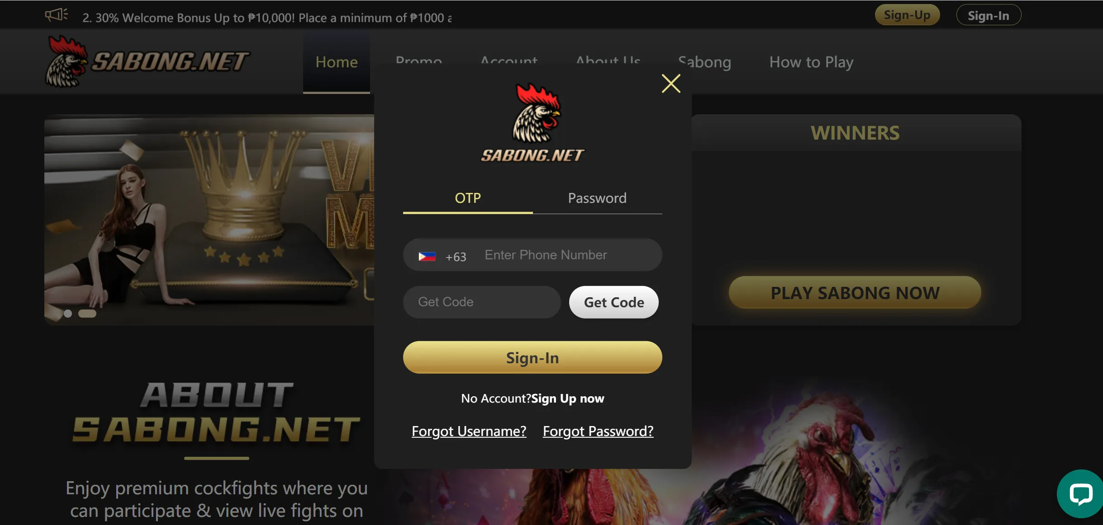Click the Forgot Password link

599,430
